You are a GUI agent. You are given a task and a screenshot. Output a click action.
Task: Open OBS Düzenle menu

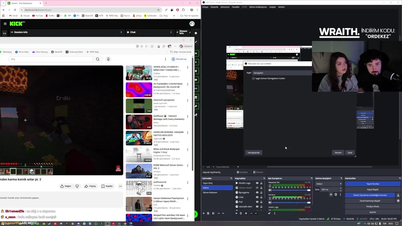pyautogui.click(x=214, y=7)
